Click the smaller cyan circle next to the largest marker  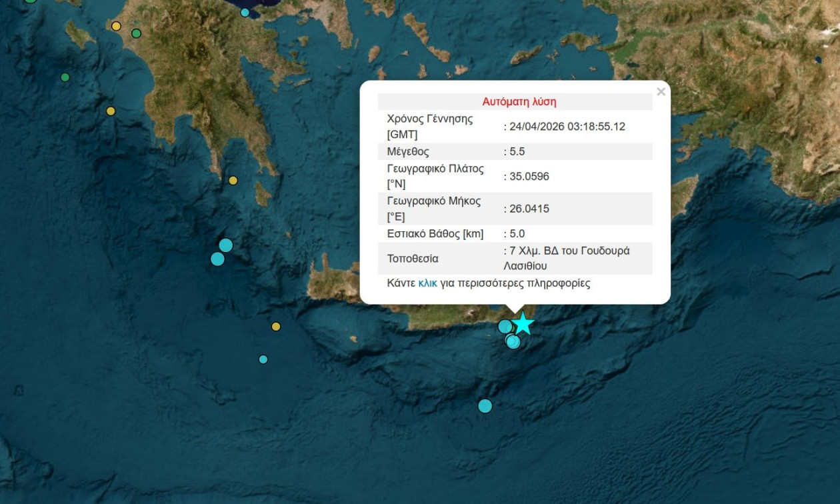click(217, 259)
